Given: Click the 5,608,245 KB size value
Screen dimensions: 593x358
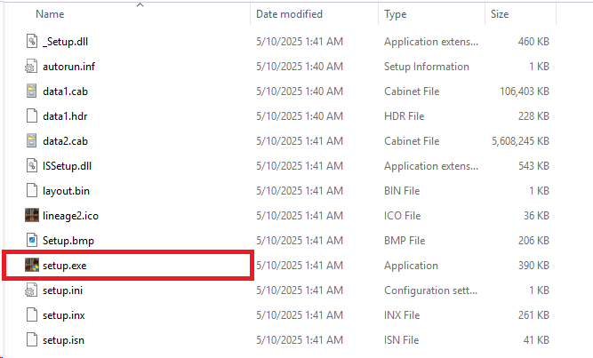Looking at the screenshot, I should point(520,141).
